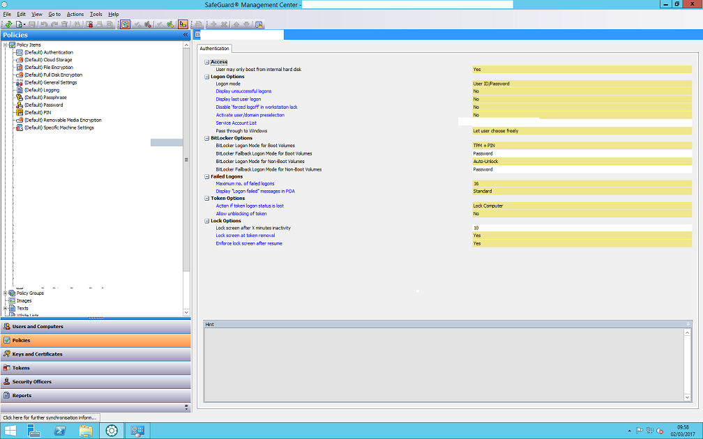Open the dropdown arrow beside New icon
The image size is (703, 439).
tap(24, 24)
